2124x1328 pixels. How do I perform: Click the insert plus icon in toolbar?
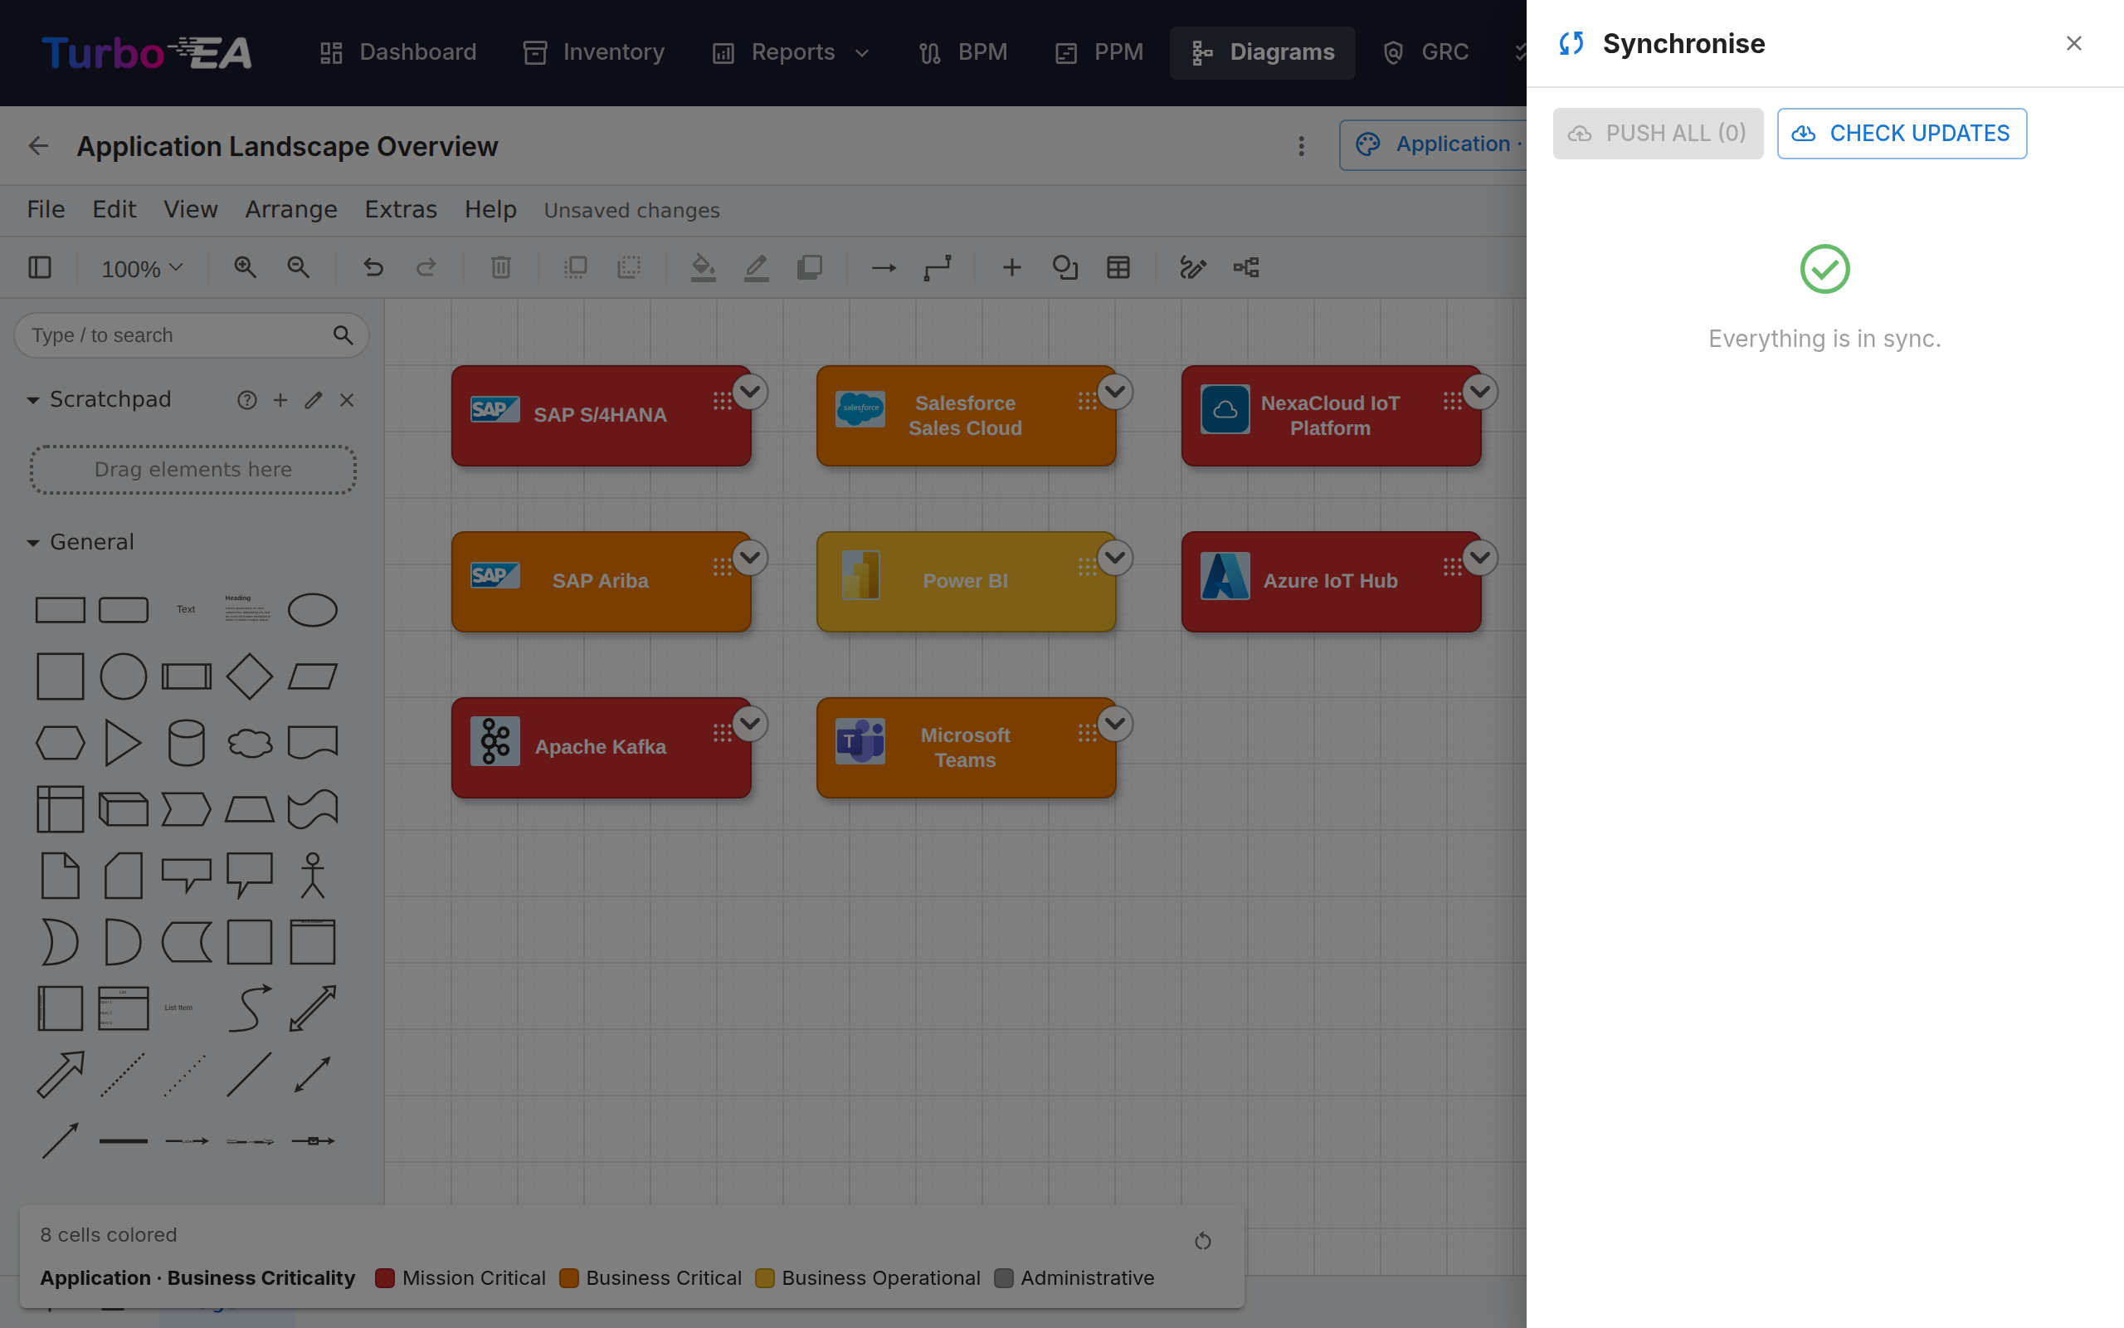[1011, 267]
